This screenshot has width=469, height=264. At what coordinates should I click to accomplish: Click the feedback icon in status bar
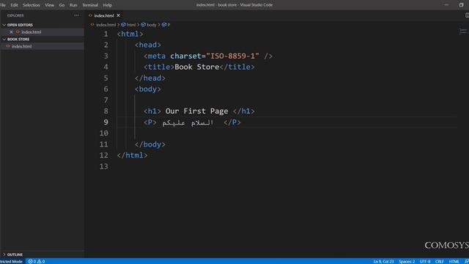pyautogui.click(x=466, y=261)
